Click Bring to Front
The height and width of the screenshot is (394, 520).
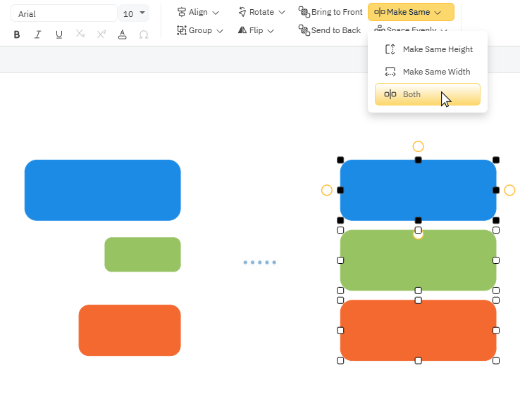coord(330,12)
